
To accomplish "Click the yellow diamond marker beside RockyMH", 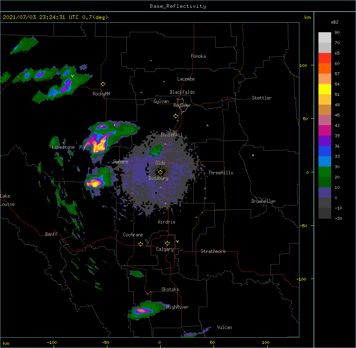I will coord(103,84).
